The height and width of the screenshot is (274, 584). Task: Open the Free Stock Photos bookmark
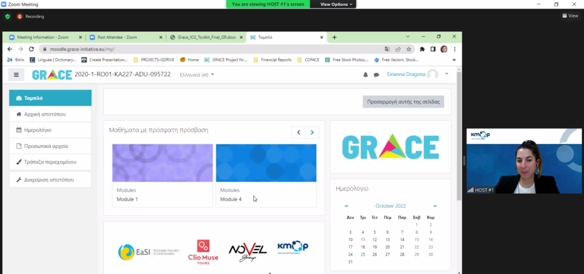point(347,60)
